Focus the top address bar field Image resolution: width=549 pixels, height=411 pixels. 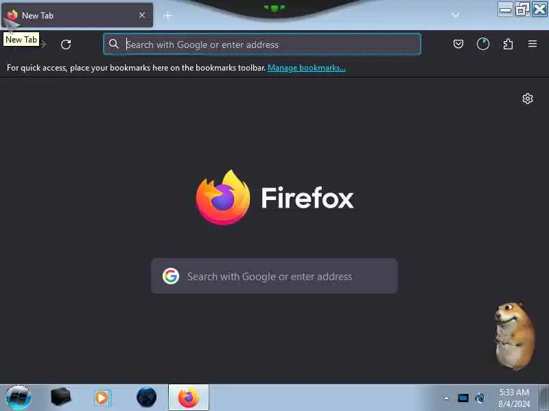point(262,44)
